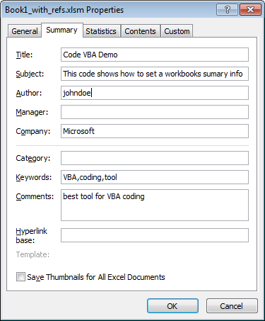
Task: Confirm the dialog with OK
Action: [172, 306]
